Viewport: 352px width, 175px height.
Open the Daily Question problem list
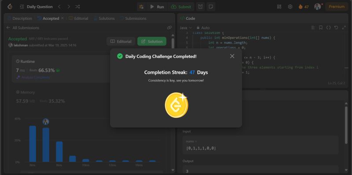pyautogui.click(x=36, y=7)
